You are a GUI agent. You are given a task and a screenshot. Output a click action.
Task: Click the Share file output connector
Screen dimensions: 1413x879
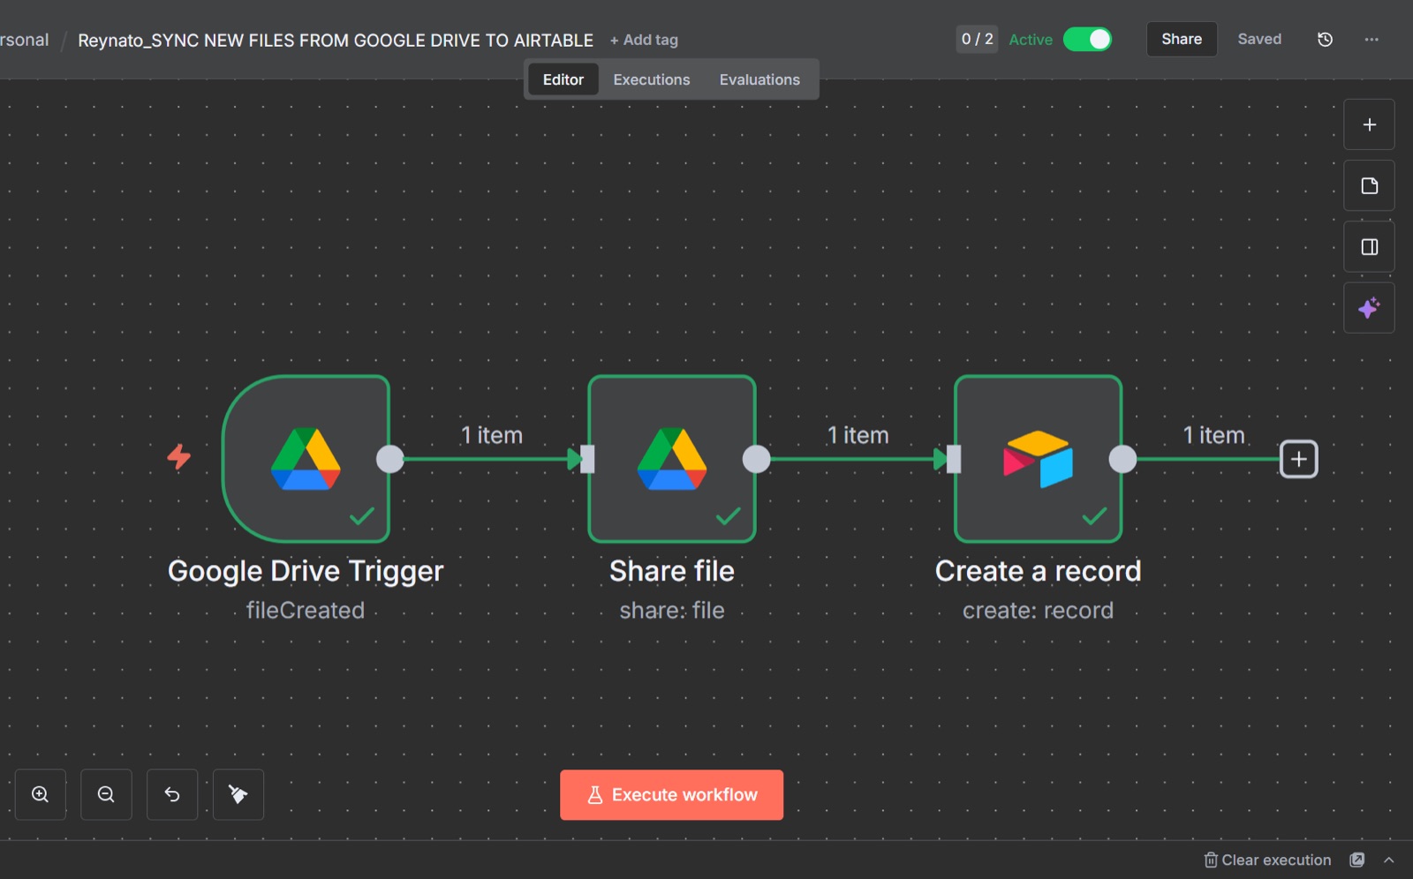click(757, 459)
